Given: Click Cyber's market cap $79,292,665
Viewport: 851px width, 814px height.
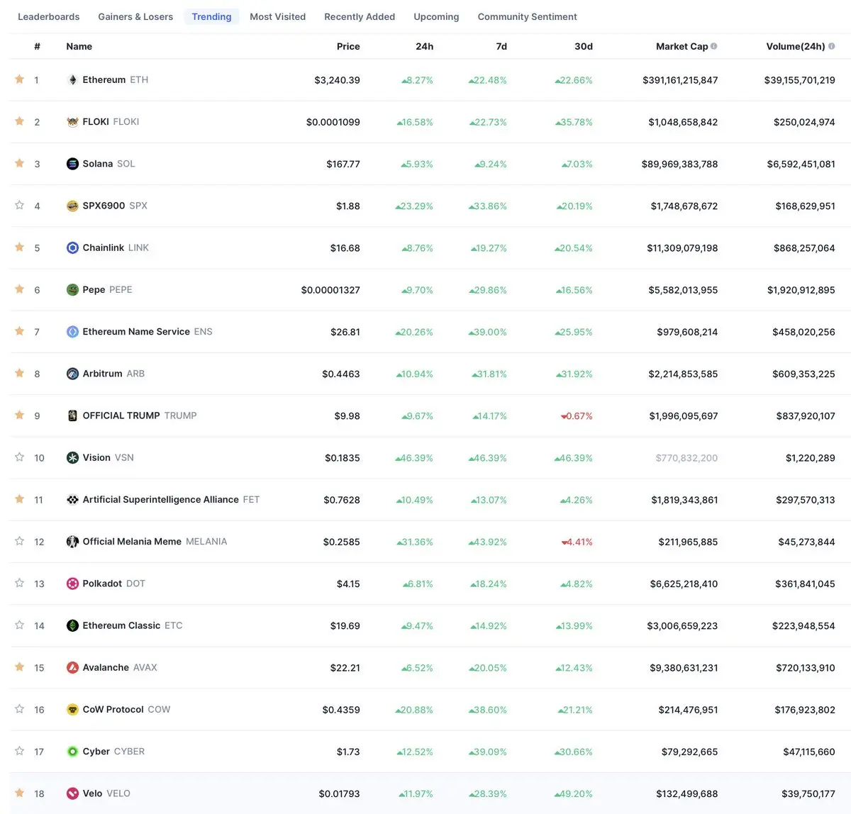Looking at the screenshot, I should 689,752.
